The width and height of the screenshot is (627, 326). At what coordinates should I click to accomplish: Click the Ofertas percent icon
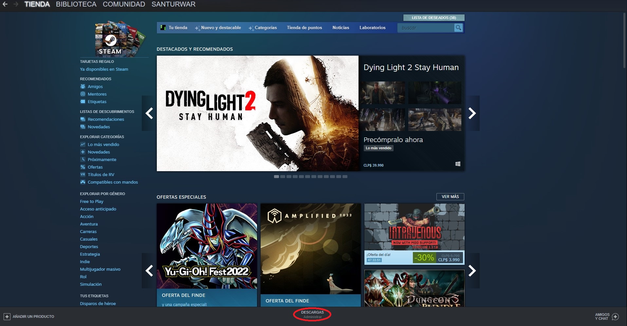(x=83, y=167)
